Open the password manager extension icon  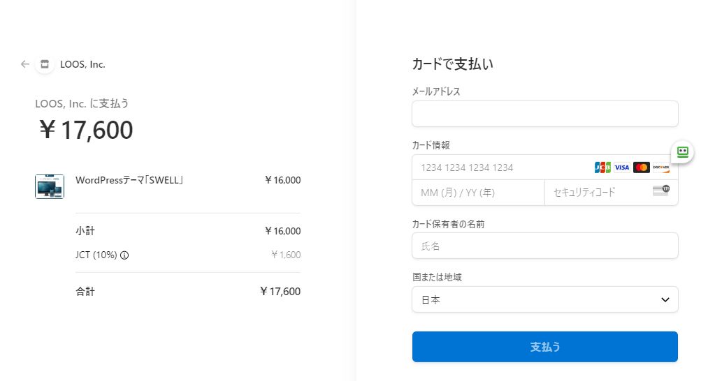(x=683, y=151)
